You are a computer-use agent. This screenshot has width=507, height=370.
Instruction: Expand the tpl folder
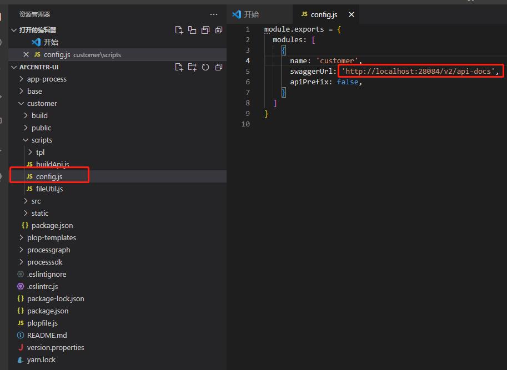tap(39, 152)
